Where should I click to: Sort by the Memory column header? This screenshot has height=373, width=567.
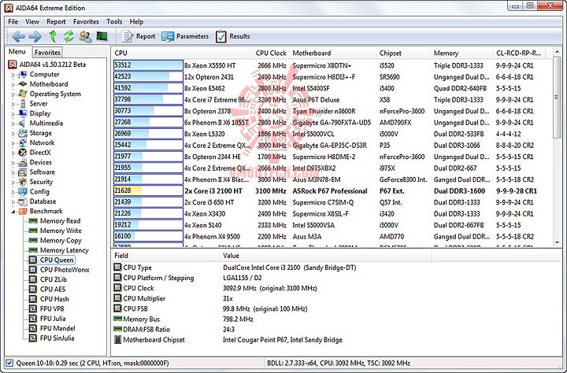point(461,54)
